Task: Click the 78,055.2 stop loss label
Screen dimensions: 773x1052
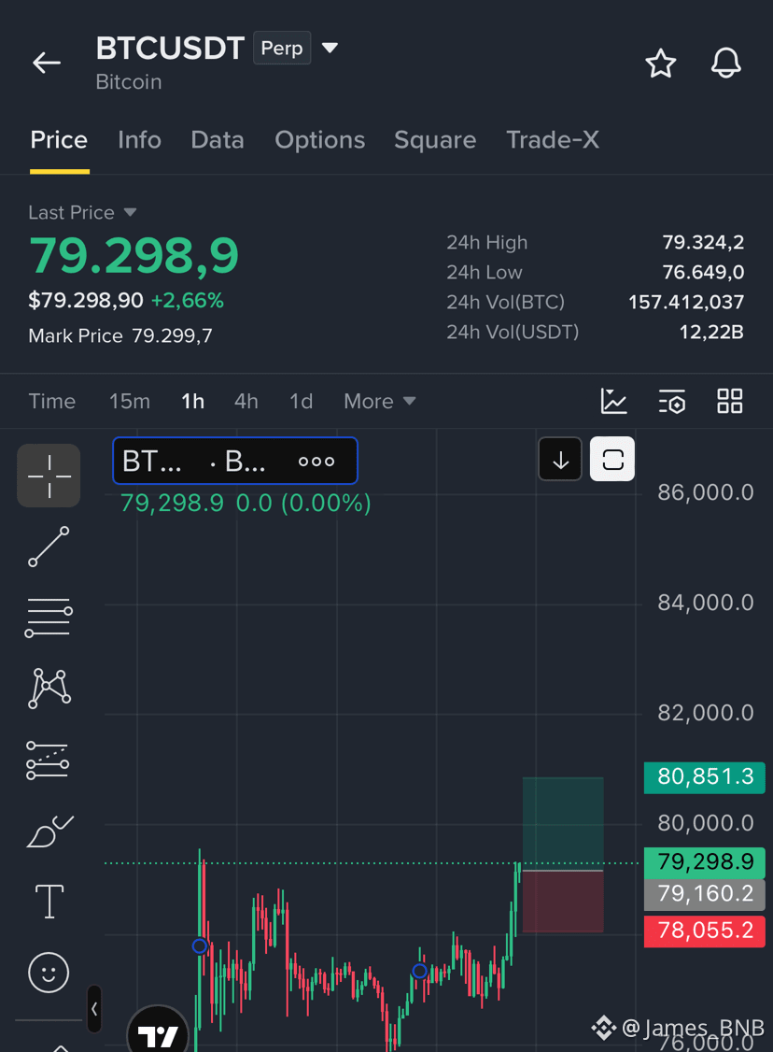Action: point(705,931)
